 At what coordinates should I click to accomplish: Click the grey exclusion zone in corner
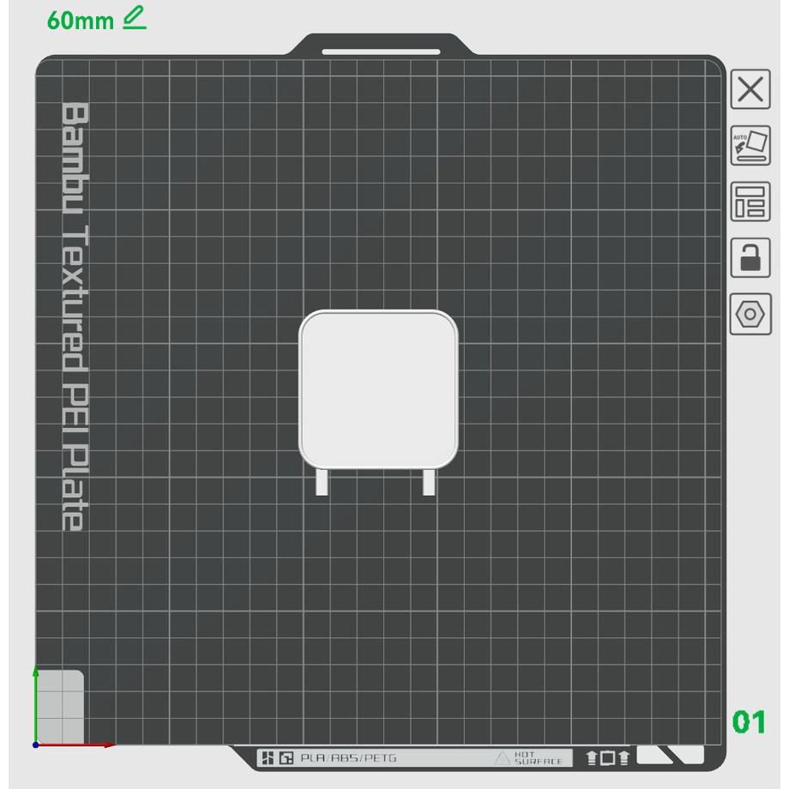pyautogui.click(x=60, y=707)
